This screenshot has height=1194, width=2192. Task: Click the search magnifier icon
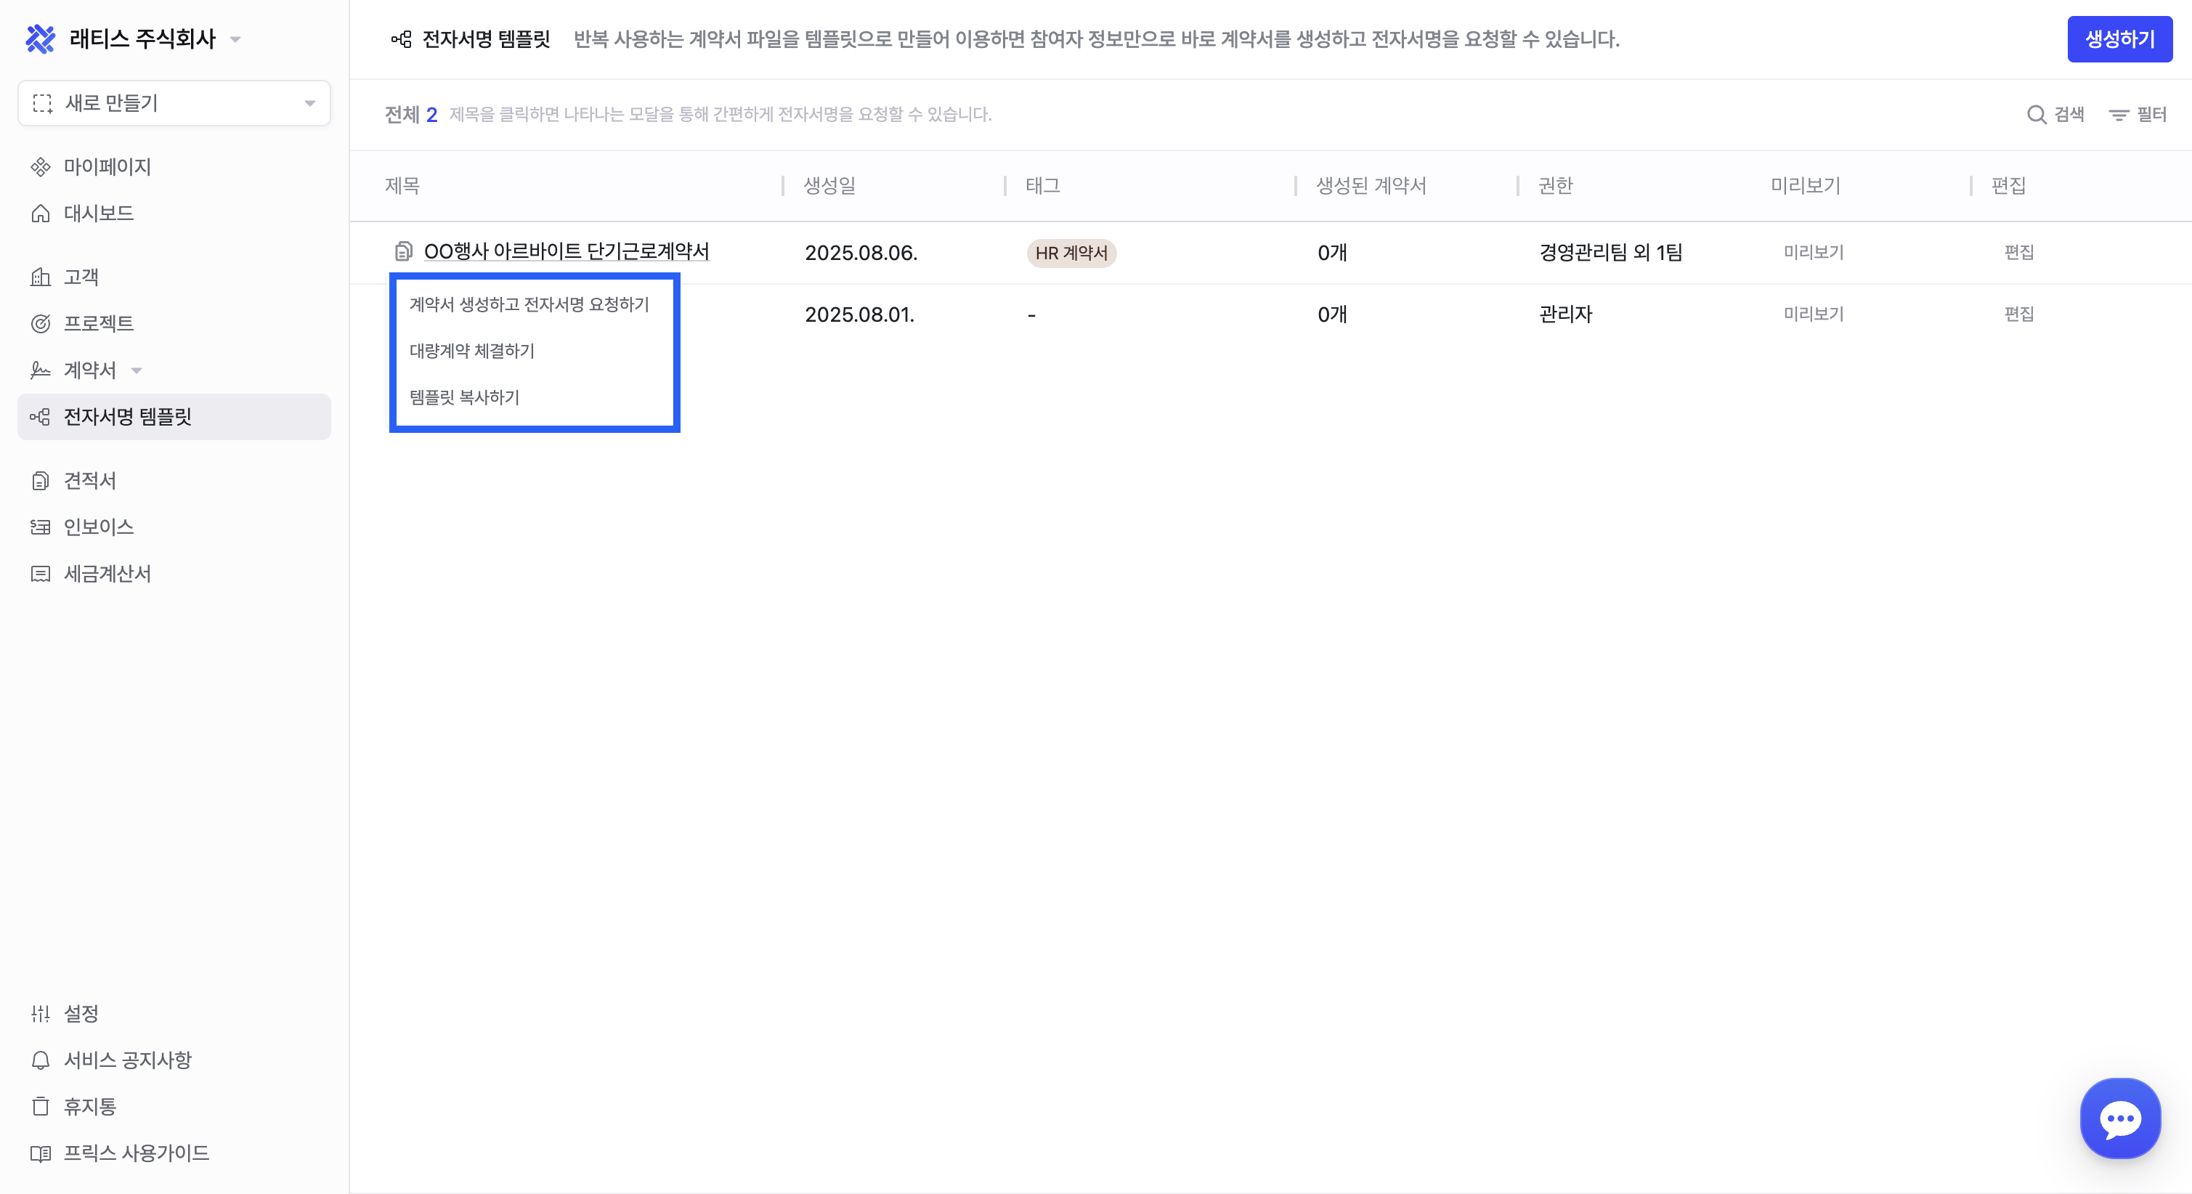click(2035, 115)
